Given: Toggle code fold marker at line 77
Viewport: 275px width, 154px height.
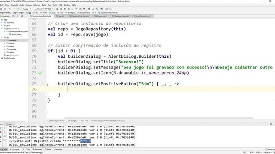Looking at the screenshot, I should click(x=46, y=95).
